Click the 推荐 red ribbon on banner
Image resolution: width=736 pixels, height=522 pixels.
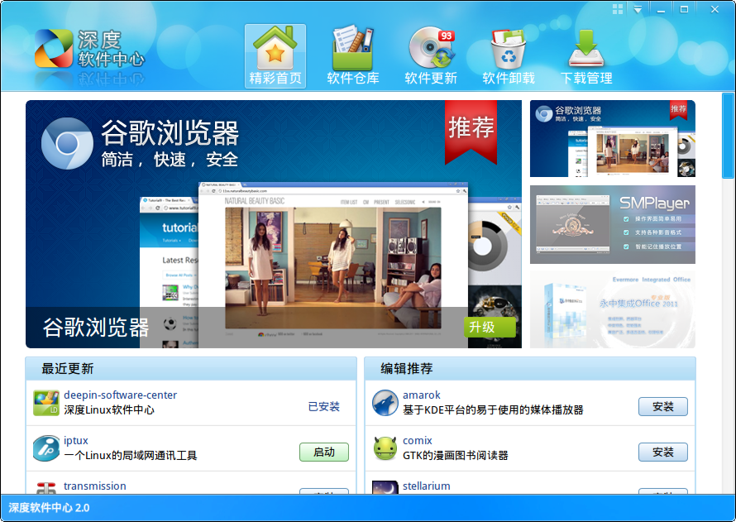(x=471, y=132)
